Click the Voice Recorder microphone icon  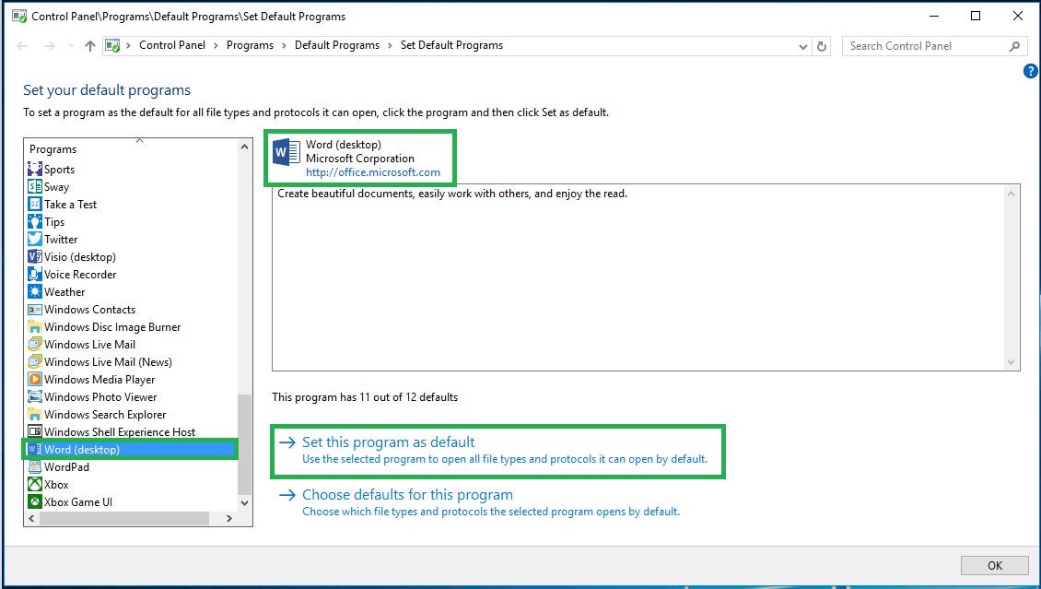(x=34, y=275)
